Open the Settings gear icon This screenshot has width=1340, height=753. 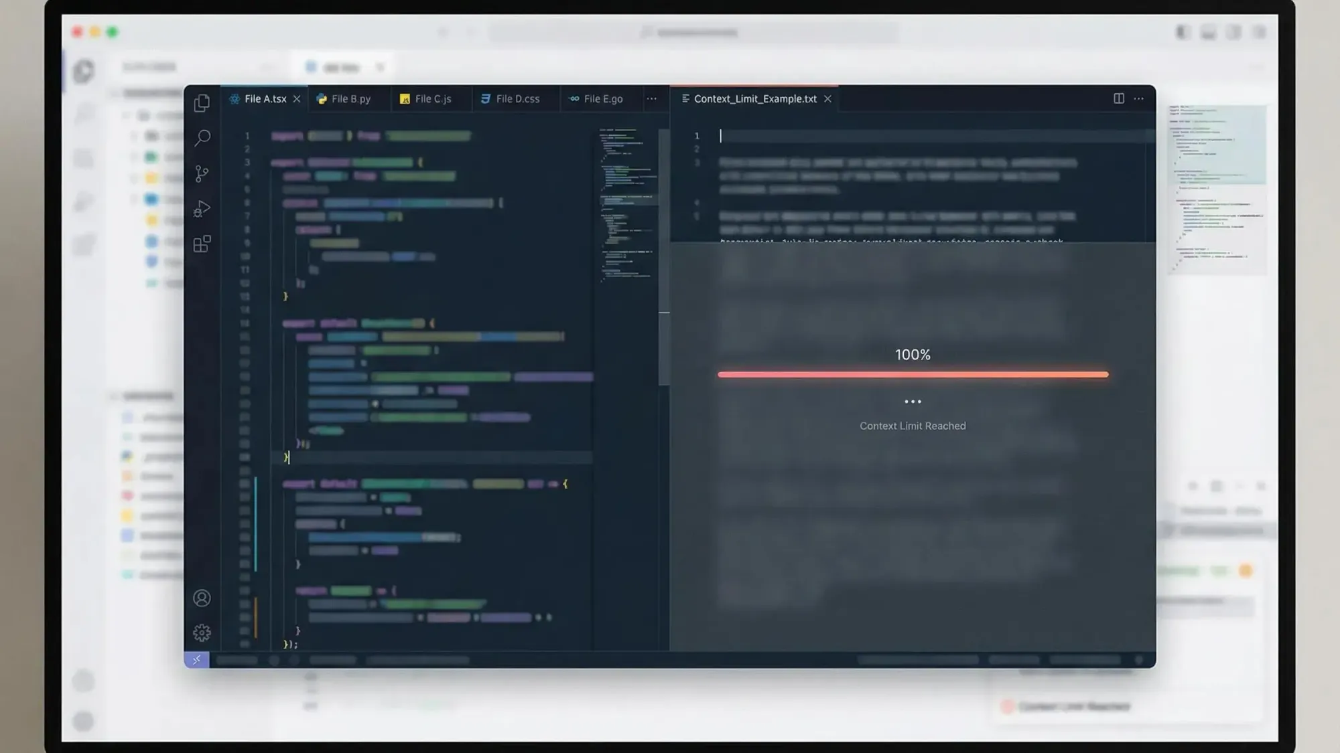coord(202,633)
